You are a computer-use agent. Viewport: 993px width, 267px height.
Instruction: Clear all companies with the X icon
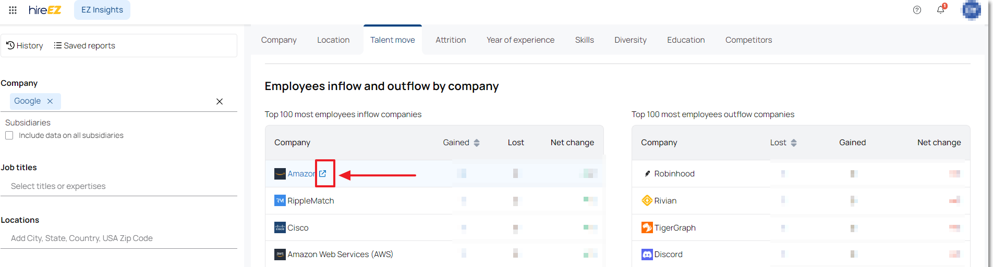(220, 101)
